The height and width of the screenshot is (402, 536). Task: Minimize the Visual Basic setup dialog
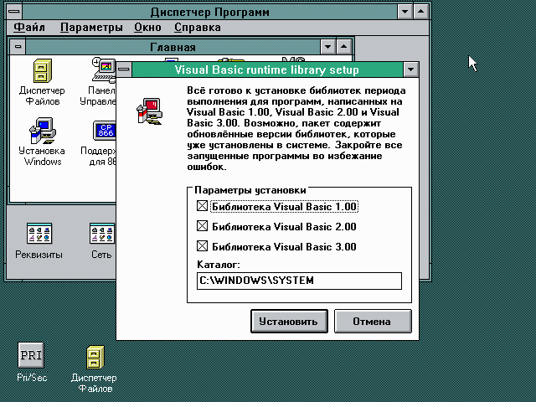tap(411, 70)
